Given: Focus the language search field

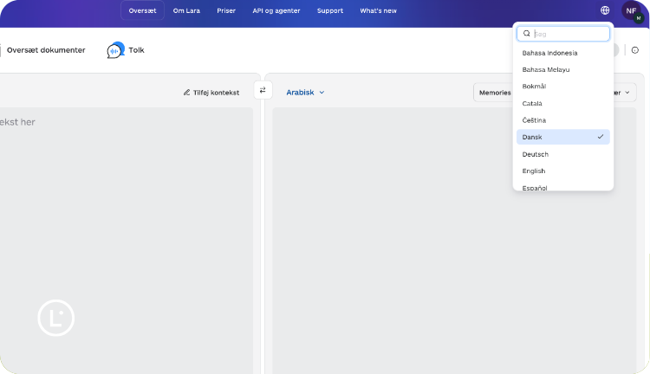Looking at the screenshot, I should pos(563,34).
